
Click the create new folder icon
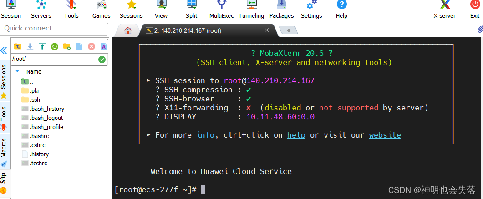click(x=66, y=46)
